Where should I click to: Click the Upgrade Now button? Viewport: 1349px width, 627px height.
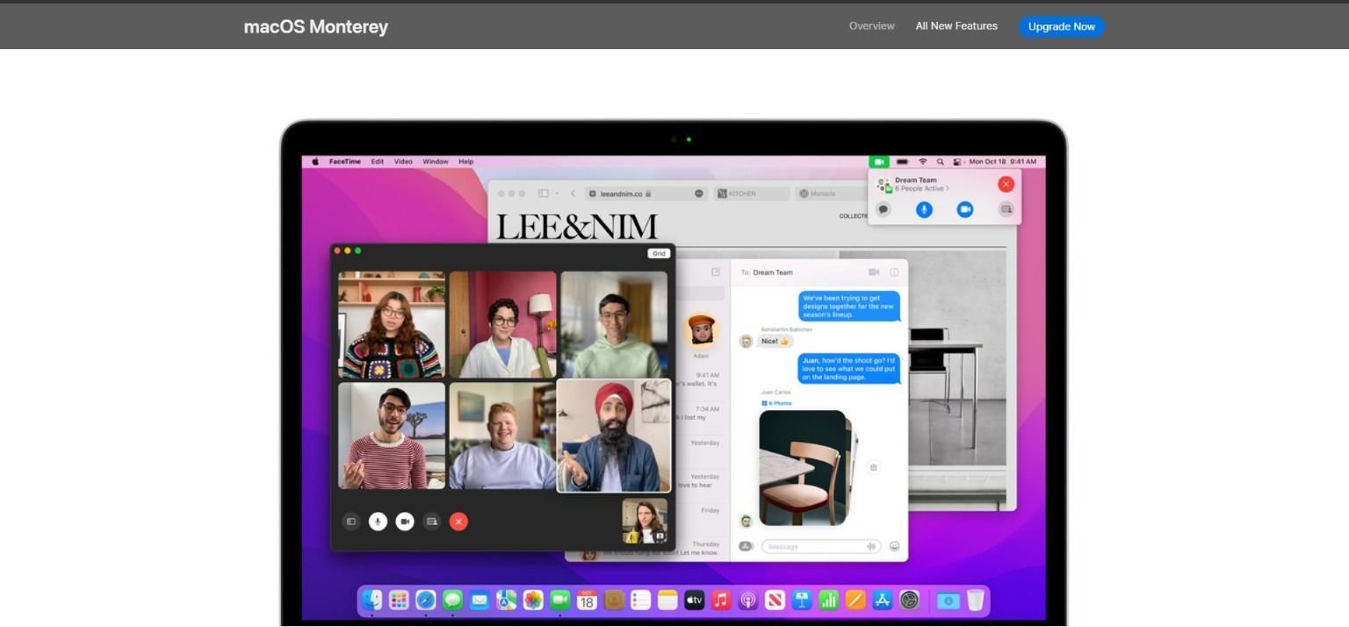click(1062, 26)
